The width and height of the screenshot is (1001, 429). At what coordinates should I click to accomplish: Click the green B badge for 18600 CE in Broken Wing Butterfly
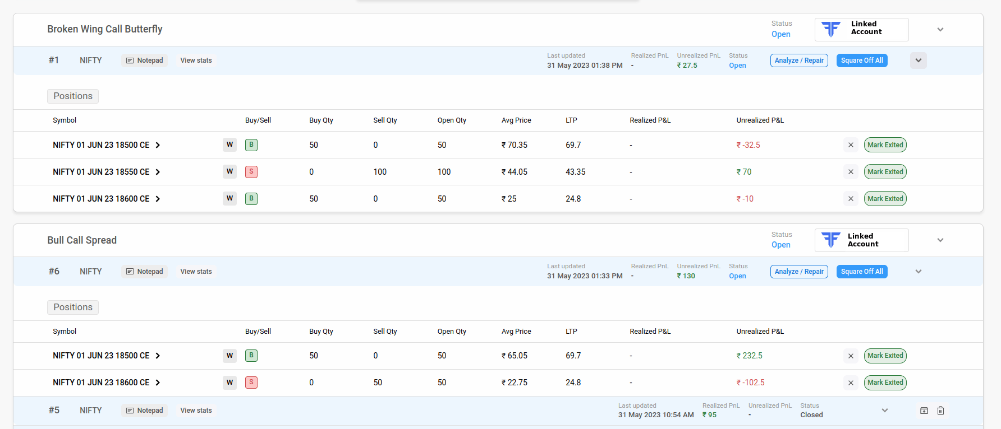click(251, 198)
